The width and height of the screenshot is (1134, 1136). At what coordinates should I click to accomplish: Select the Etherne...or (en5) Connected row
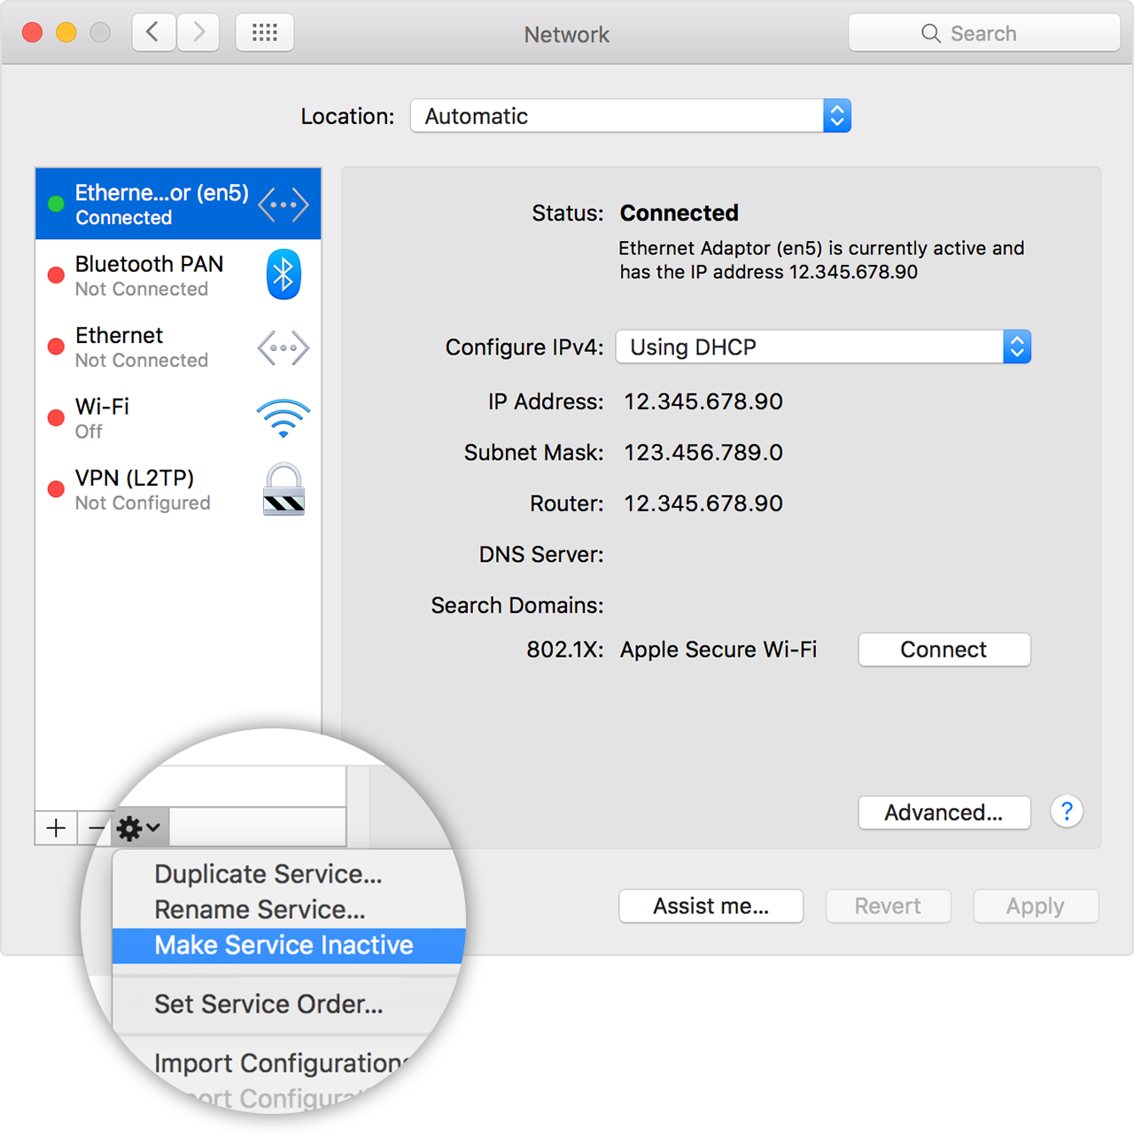tap(178, 204)
